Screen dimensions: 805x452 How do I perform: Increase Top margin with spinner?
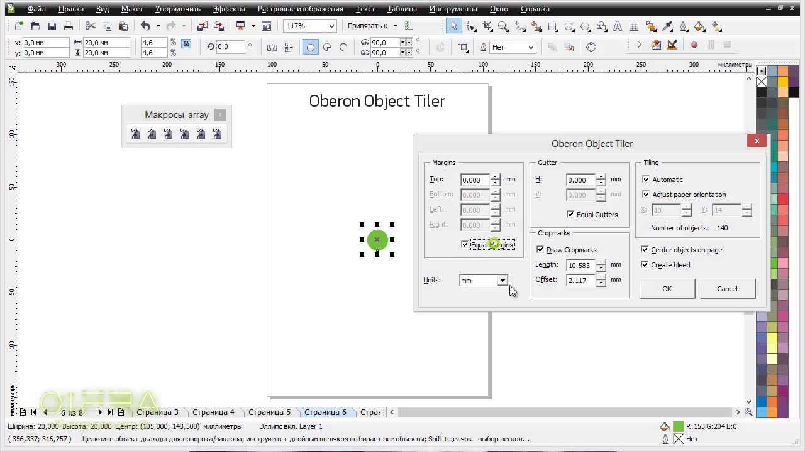(496, 177)
